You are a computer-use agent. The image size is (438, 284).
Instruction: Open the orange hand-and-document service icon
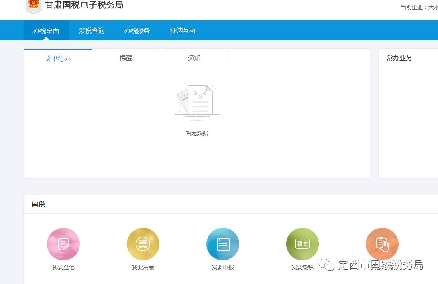point(382,244)
